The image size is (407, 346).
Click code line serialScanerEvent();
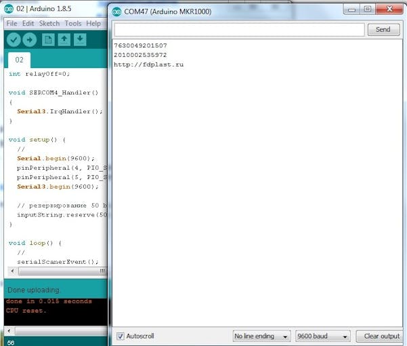pos(58,262)
